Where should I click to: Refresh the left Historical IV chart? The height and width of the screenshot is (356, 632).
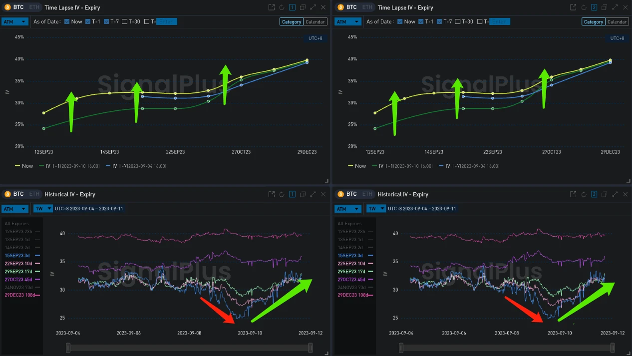[x=282, y=194]
